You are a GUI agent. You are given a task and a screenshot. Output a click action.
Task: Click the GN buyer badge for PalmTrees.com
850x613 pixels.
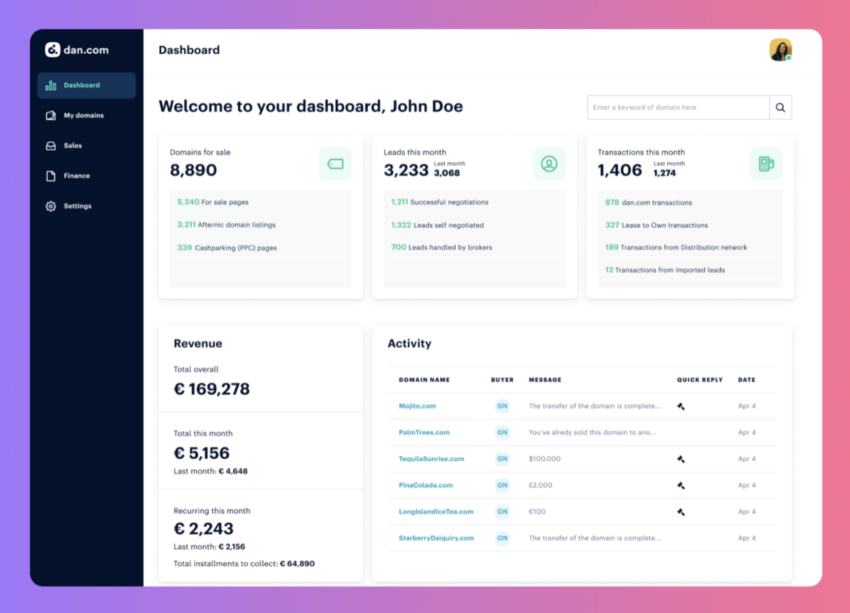click(x=502, y=433)
